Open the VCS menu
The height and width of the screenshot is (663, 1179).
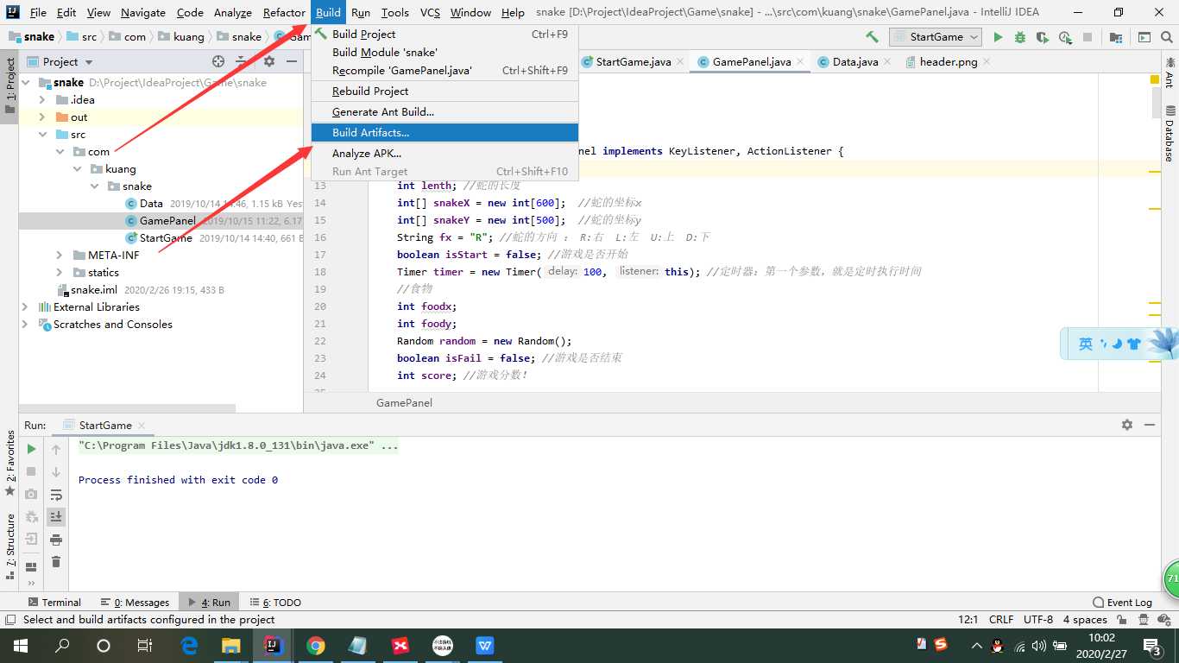430,12
